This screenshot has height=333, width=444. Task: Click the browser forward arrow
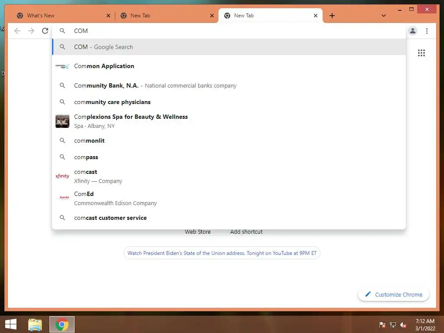pos(31,31)
